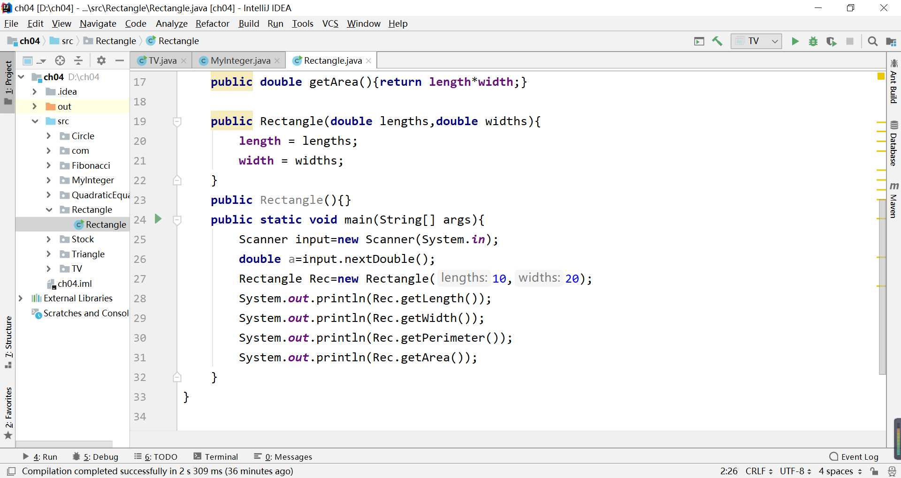Open Project view selector dropdown
This screenshot has height=478, width=901.
(x=34, y=60)
